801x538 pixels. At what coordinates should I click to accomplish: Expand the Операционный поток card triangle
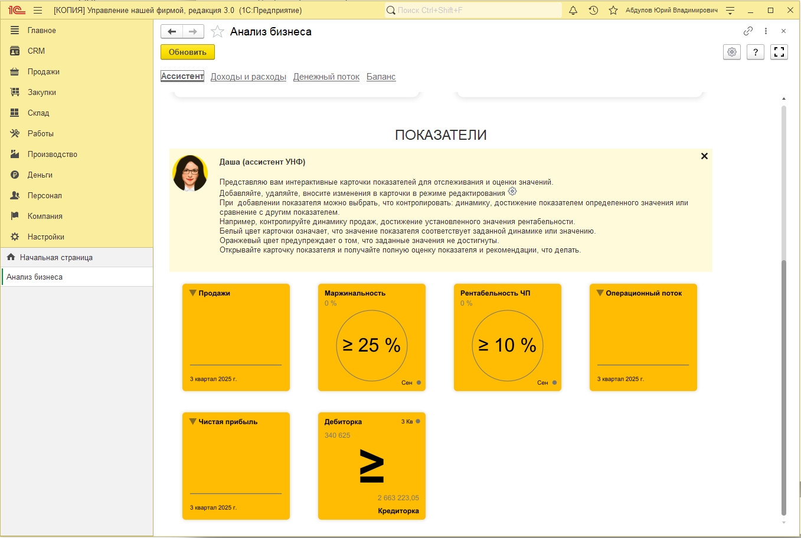coord(600,293)
